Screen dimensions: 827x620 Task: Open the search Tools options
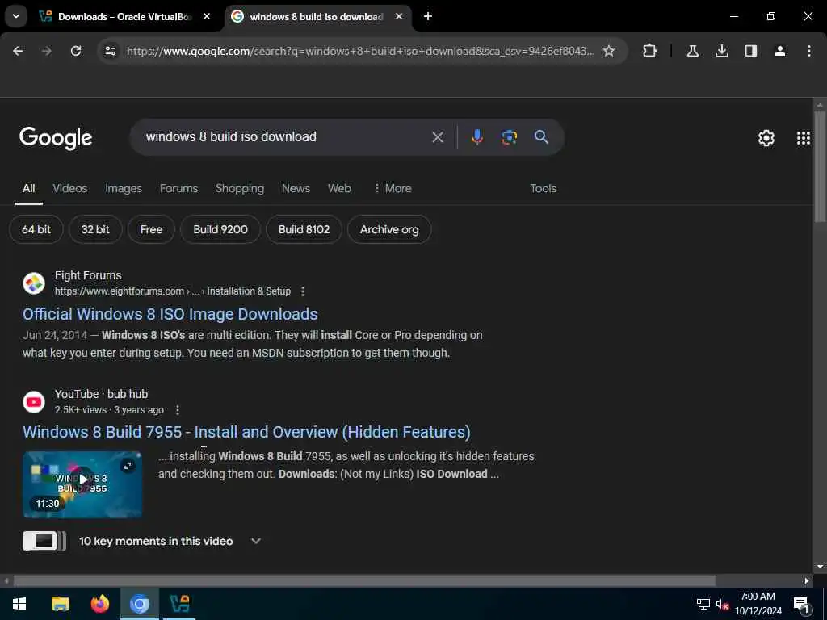(x=543, y=189)
